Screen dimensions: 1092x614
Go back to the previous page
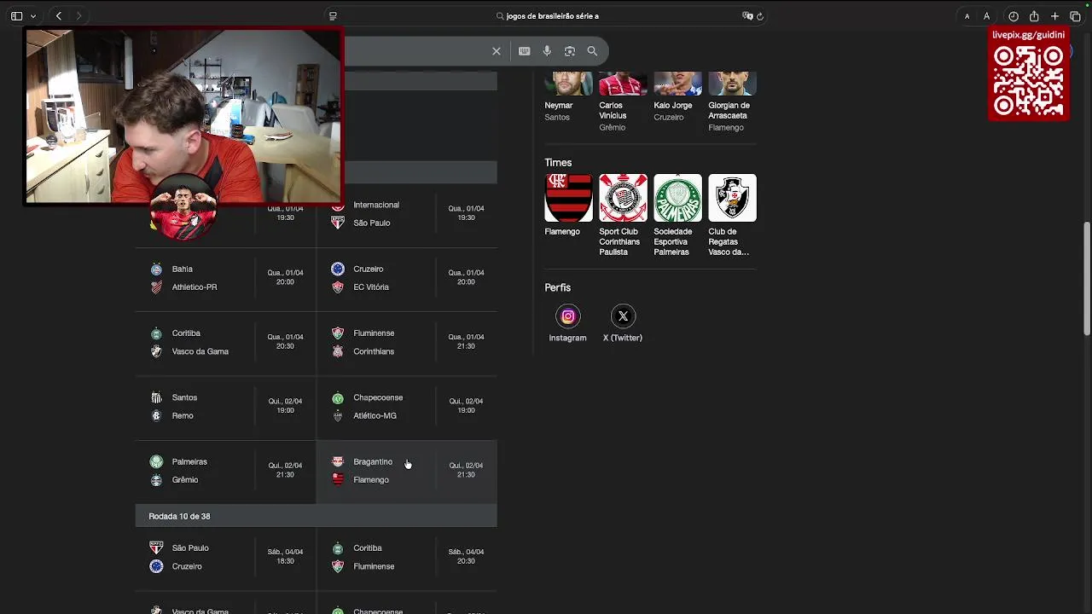point(58,16)
